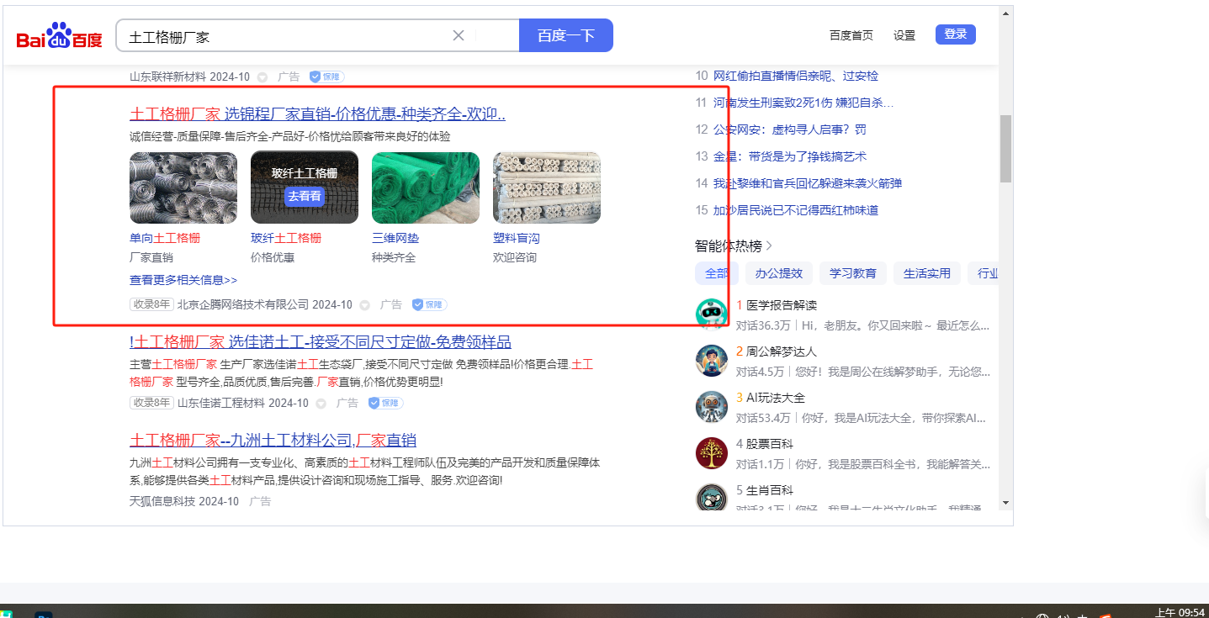1209x618 pixels.
Task: Click in the 土工格栅厂家 search input field
Action: tap(286, 36)
